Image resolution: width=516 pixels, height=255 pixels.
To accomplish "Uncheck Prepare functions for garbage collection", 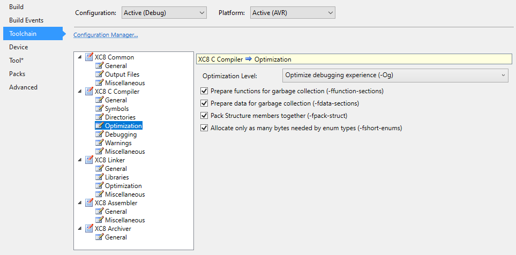I will (x=204, y=91).
